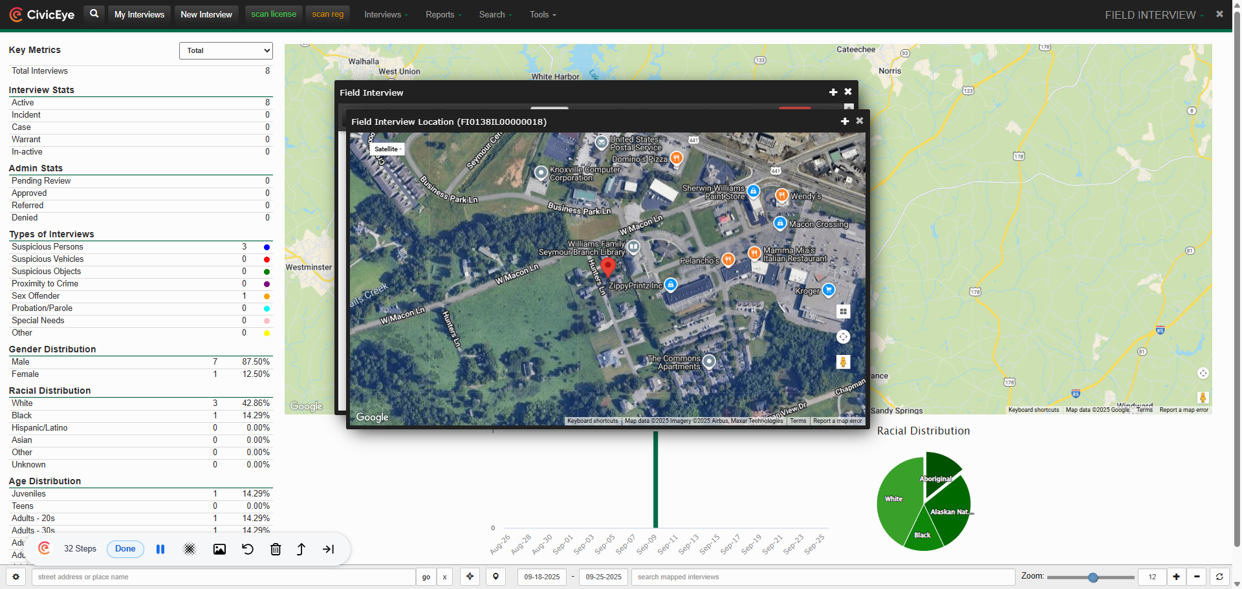1242x589 pixels.
Task: Click the zoom level value field
Action: click(x=1152, y=577)
